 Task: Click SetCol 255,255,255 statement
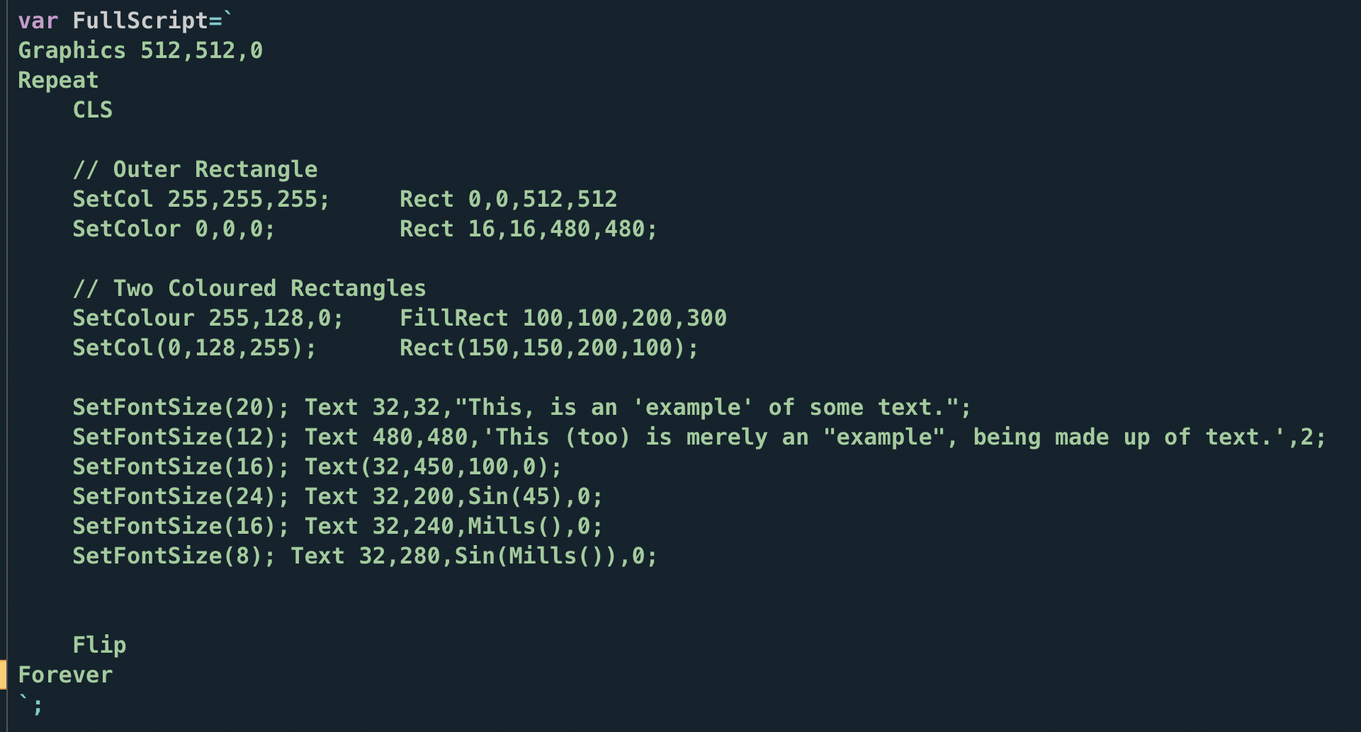pos(201,199)
